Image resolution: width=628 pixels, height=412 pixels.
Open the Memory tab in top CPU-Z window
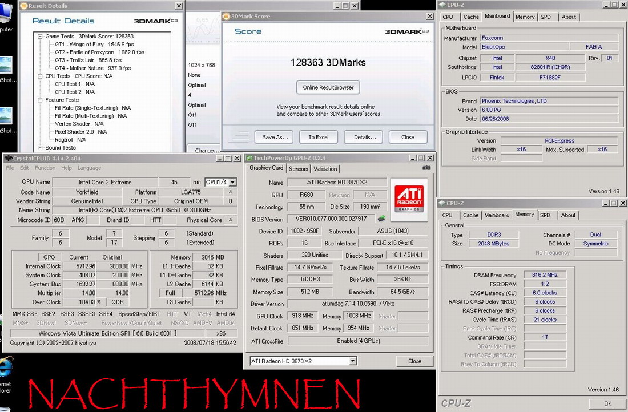(x=525, y=17)
